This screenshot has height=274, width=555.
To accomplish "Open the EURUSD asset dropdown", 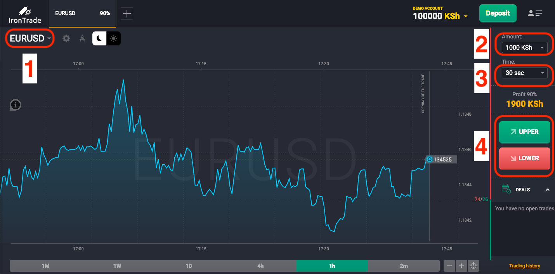I will click(x=31, y=39).
